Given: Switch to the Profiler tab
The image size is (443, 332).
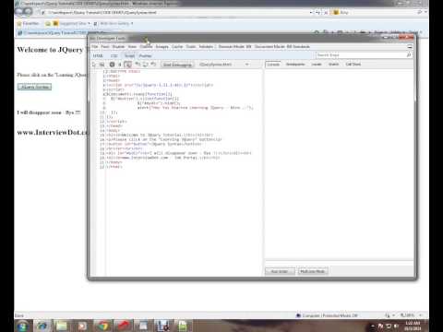Looking at the screenshot, I should click(x=145, y=55).
